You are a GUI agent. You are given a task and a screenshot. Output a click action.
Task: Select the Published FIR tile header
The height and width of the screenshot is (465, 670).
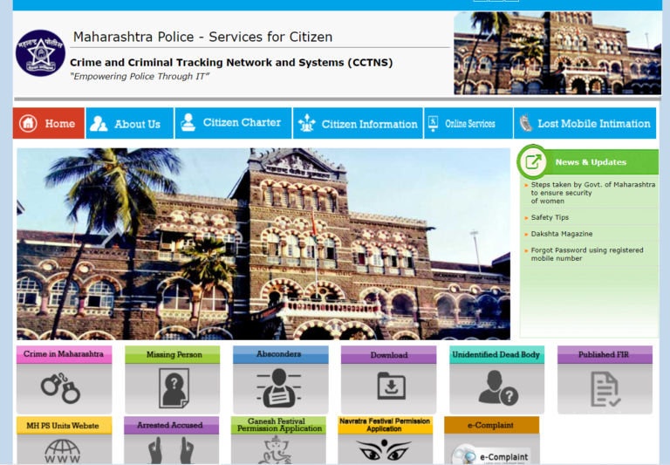[x=605, y=354]
